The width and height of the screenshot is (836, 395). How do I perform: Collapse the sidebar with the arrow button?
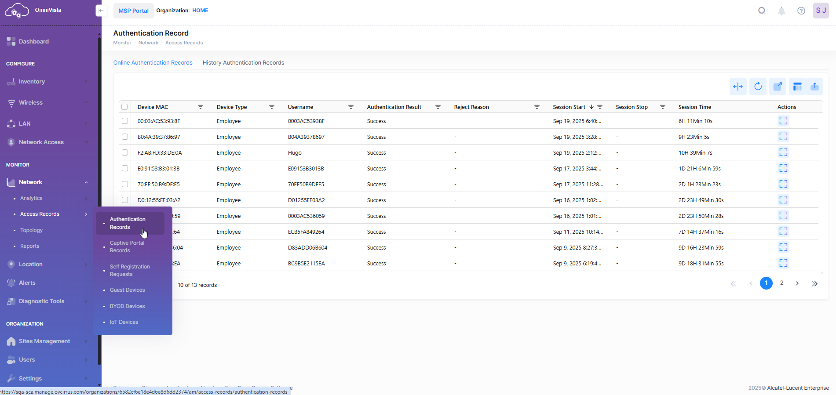click(x=101, y=11)
